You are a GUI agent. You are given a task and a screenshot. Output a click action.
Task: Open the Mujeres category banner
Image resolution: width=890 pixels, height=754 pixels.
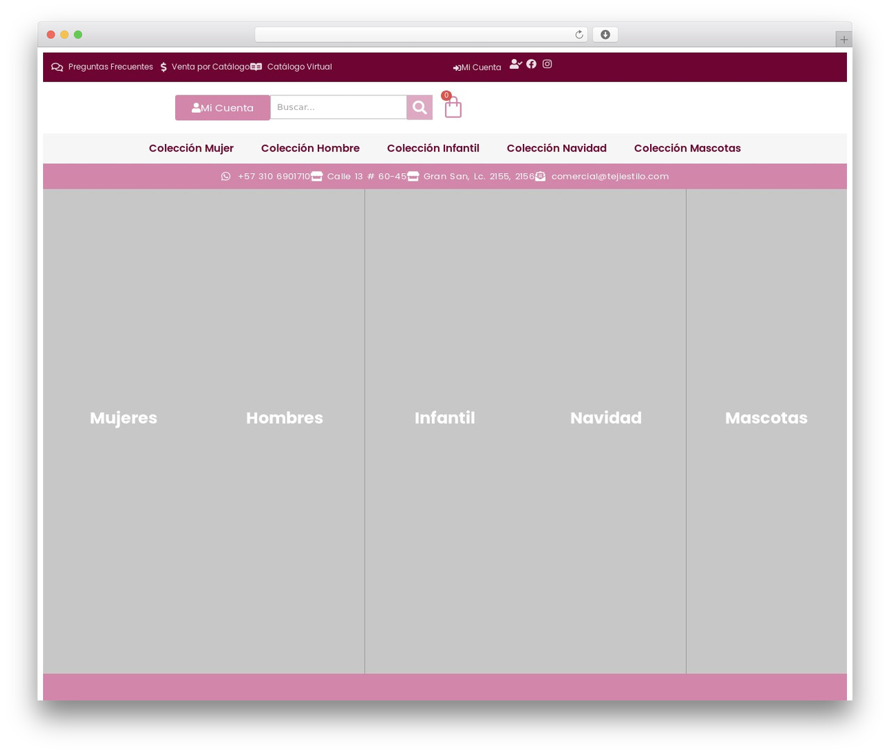tap(124, 431)
